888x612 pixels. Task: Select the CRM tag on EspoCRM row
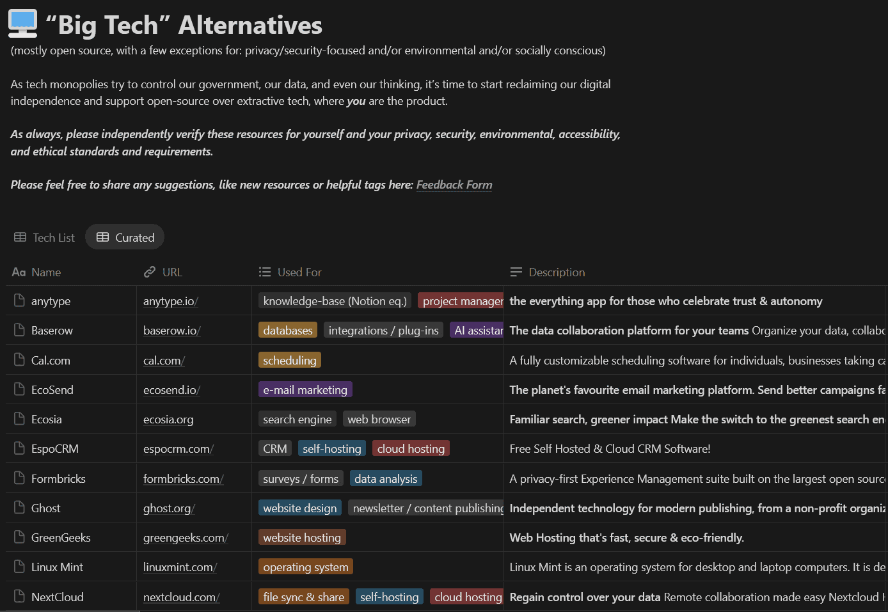point(274,448)
